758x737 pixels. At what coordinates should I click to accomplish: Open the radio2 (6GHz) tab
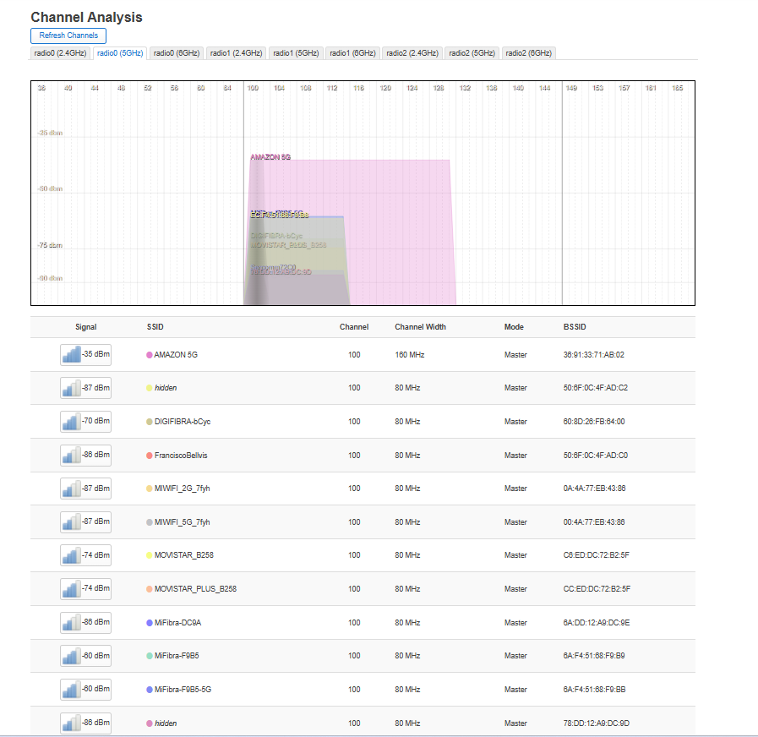[x=529, y=53]
